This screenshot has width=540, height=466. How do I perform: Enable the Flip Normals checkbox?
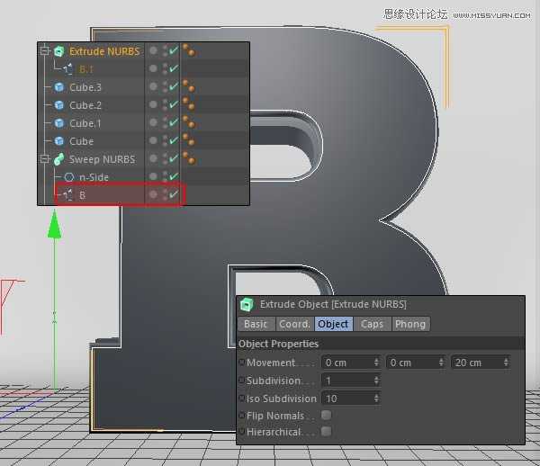click(x=326, y=415)
